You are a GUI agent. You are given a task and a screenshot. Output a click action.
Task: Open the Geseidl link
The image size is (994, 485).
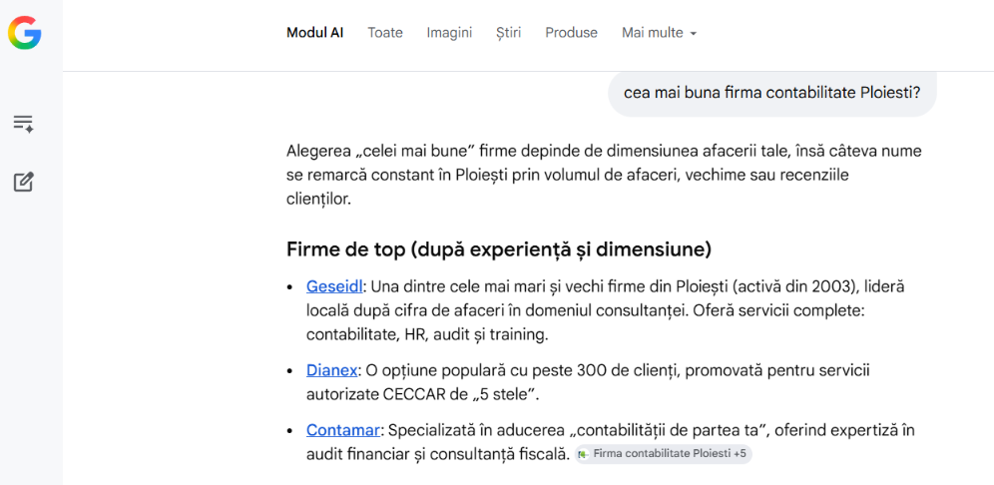click(x=334, y=286)
